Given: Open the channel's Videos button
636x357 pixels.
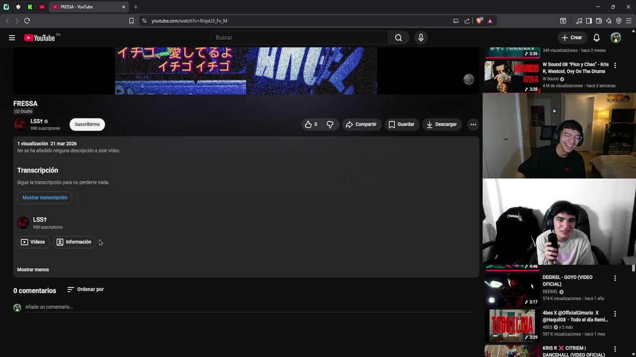Looking at the screenshot, I should [x=33, y=242].
